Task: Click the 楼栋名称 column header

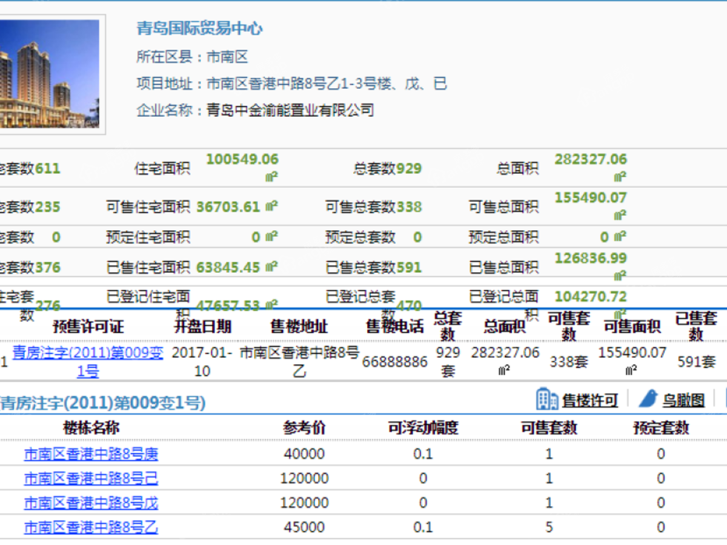Action: (91, 428)
